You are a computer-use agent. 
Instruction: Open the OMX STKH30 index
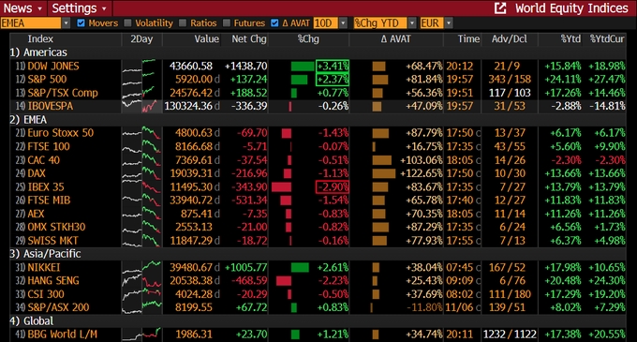click(56, 227)
